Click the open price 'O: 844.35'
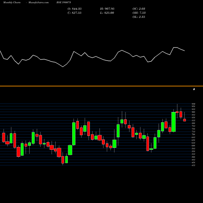Viewport: 203px width, 203px height. coord(75,9)
